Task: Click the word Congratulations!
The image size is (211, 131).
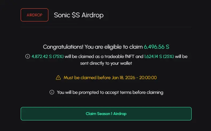Action: pyautogui.click(x=63, y=47)
